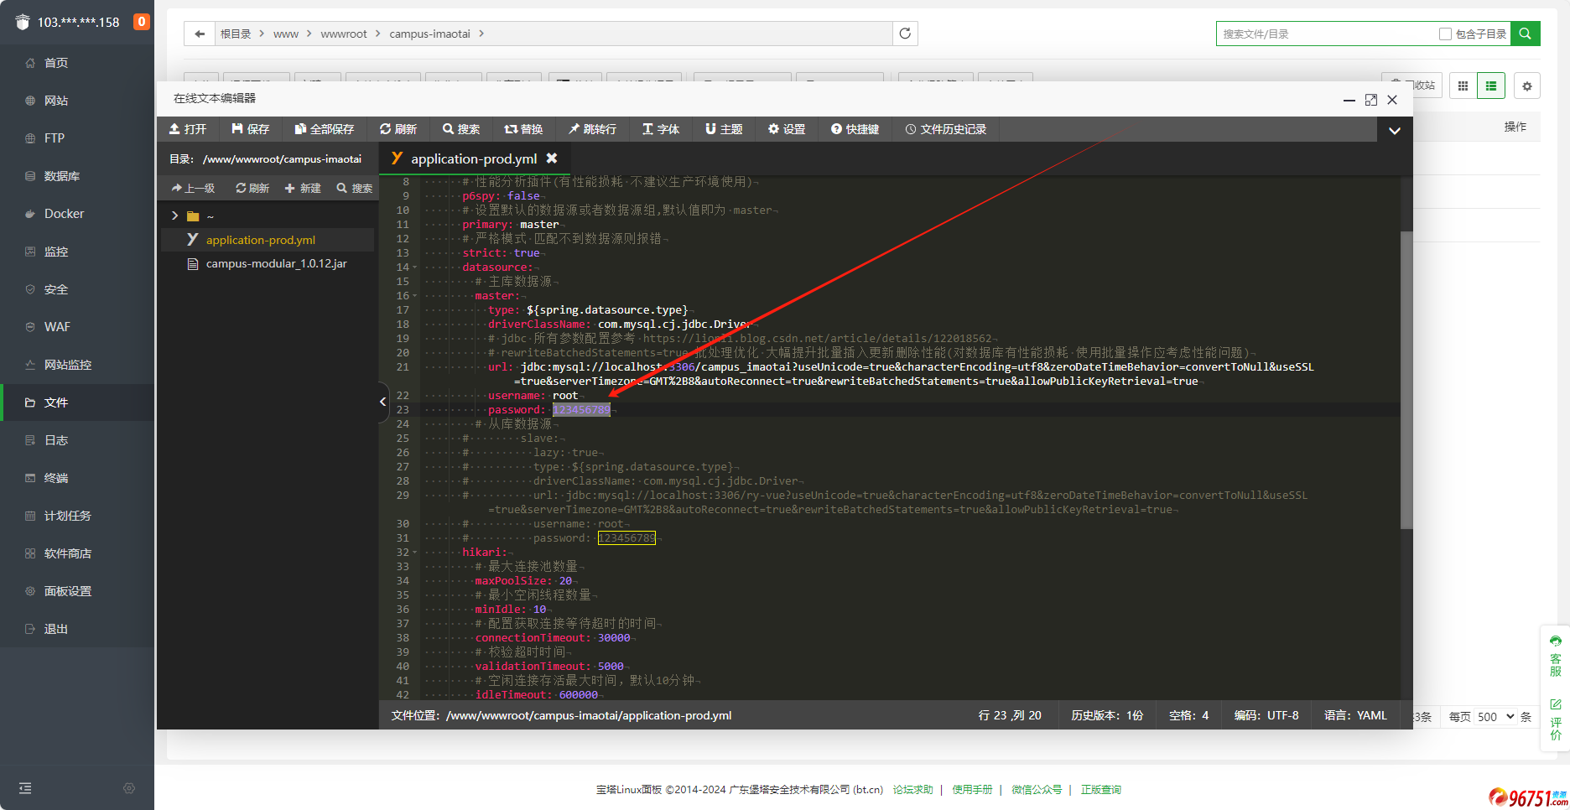Open 搜索 search in editor toolbar

pyautogui.click(x=461, y=129)
